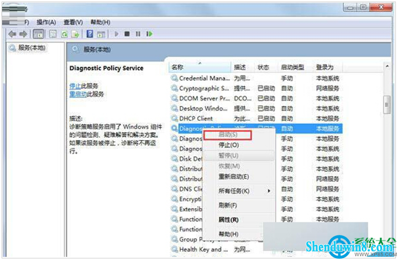The image size is (398, 260).
Task: Select the Cryptographic Services row
Action: tap(256, 89)
